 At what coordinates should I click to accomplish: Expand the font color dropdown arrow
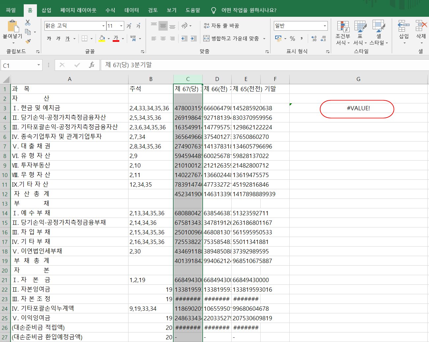point(123,39)
